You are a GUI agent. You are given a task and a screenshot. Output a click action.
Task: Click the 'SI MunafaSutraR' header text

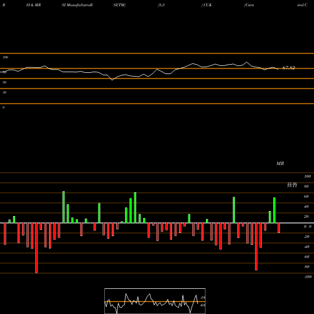click(x=77, y=5)
